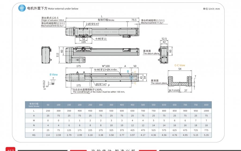
Task: Click the 1000 value in the L row
Action: pyautogui.click(x=206, y=111)
